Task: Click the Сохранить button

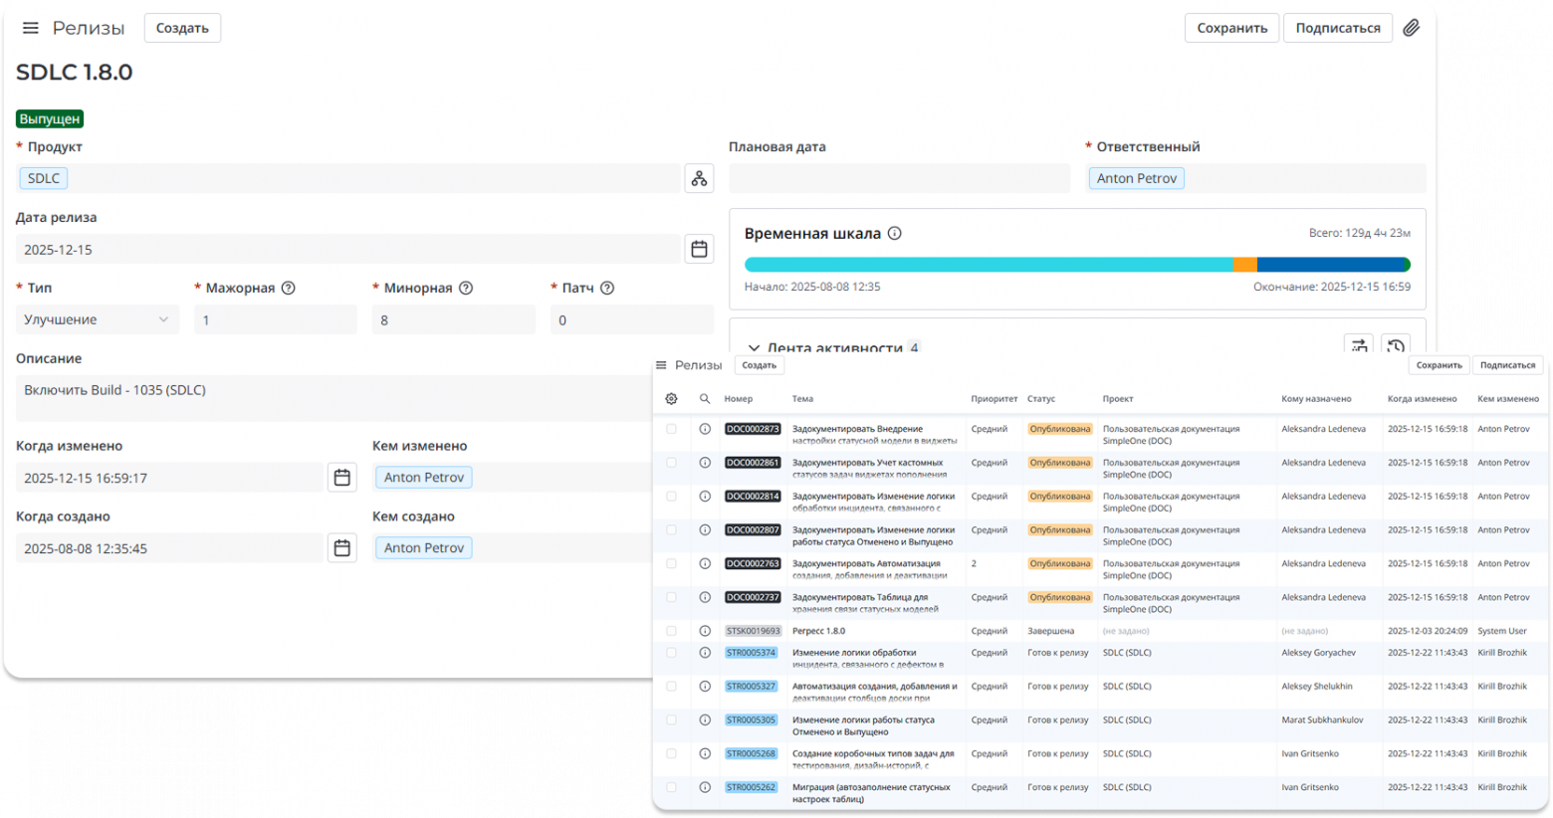Action: pyautogui.click(x=1231, y=27)
